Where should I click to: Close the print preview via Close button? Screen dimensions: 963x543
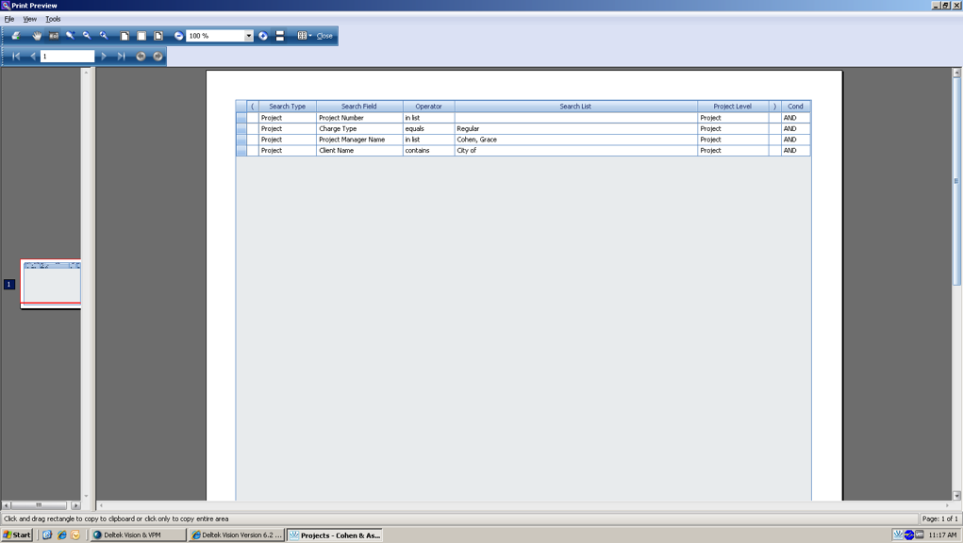pos(324,36)
